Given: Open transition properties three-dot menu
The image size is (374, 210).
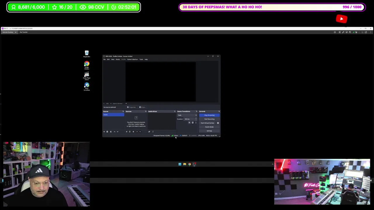Looking at the screenshot, I should point(196,123).
